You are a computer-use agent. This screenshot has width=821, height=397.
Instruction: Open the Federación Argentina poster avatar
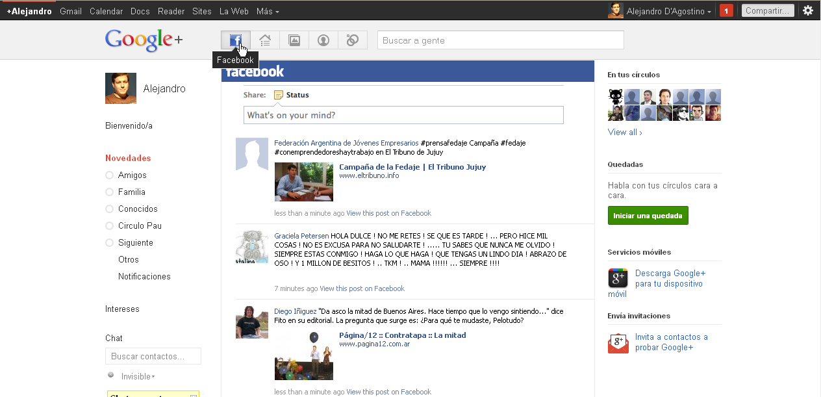(x=252, y=154)
